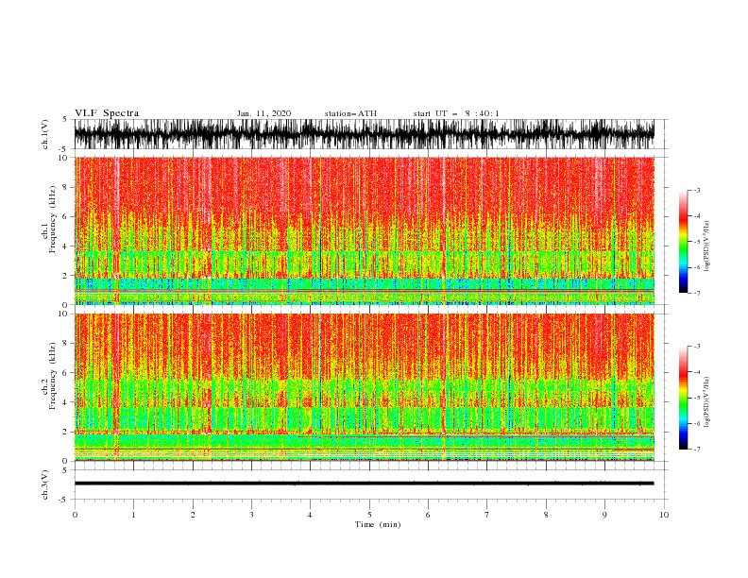Screen dimensions: 748x578
Task: Click the ch.1 spectrogram plot
Action: click(x=364, y=230)
